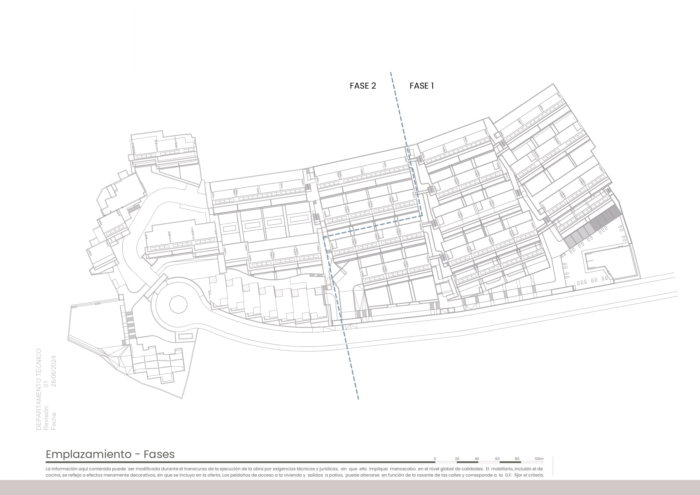Click the 80 mark on scale bar
Screen dimensions: 700x495
517,459
